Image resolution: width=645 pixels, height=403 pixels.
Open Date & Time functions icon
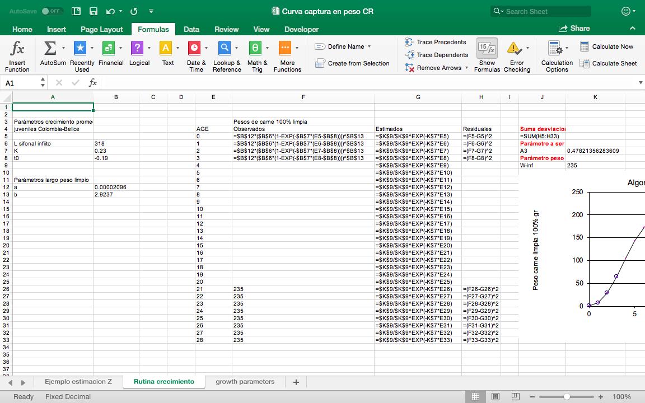(x=194, y=48)
